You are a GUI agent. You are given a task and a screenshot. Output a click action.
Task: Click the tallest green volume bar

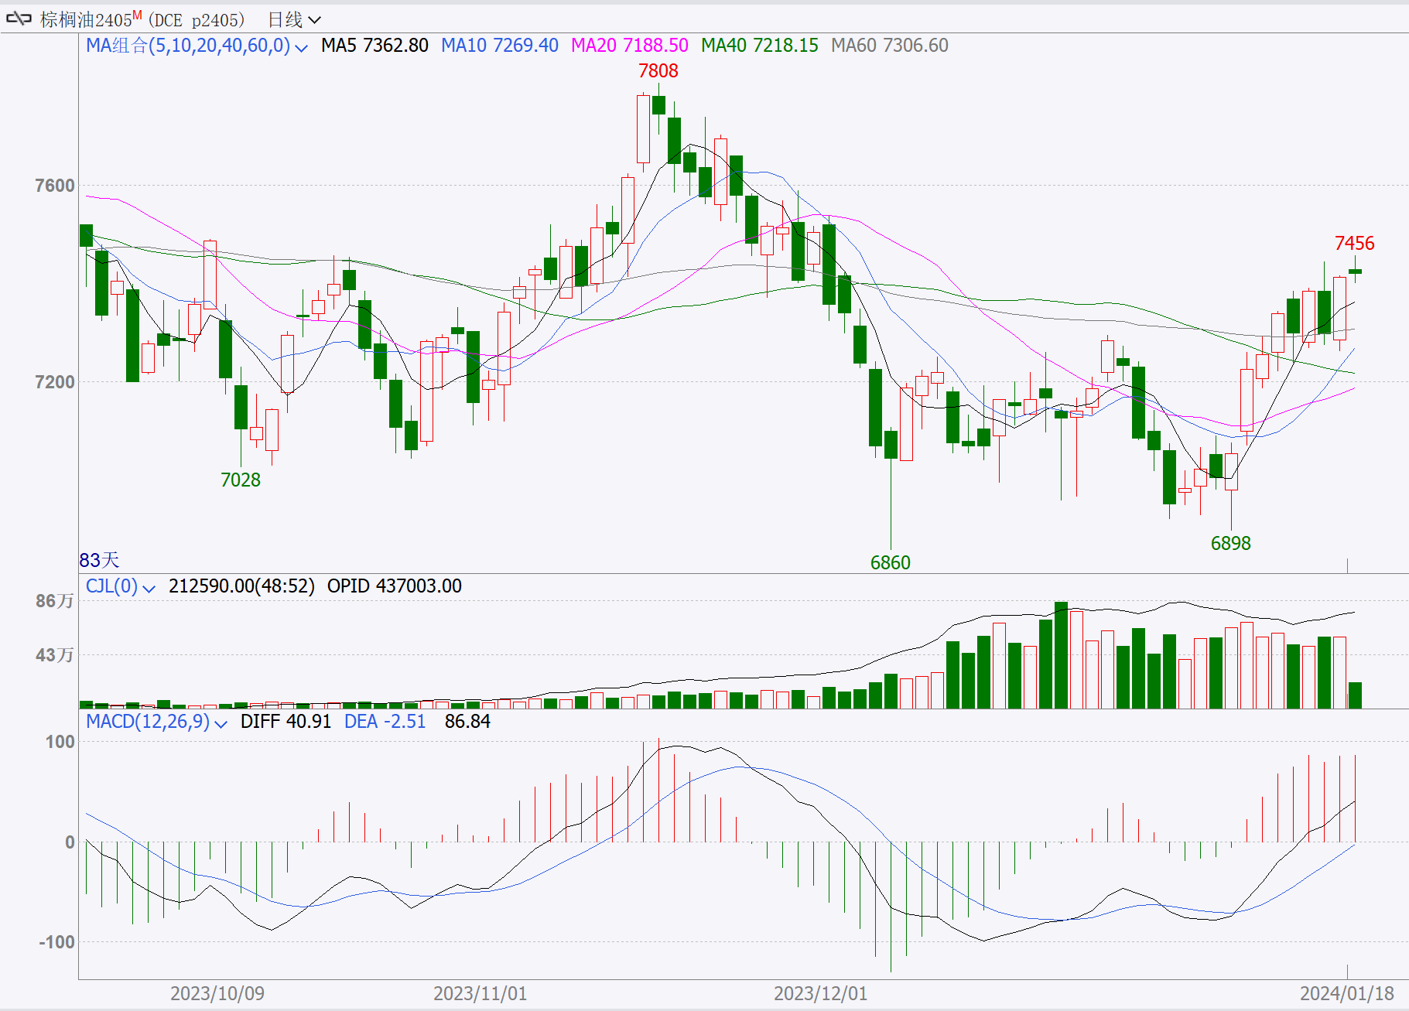(1061, 655)
